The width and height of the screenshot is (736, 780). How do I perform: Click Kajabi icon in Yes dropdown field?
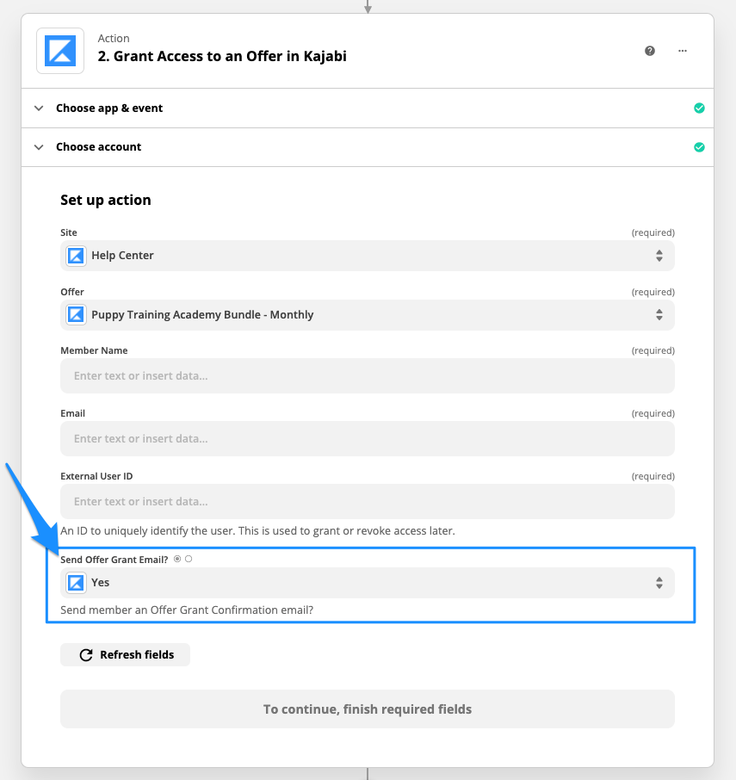[76, 583]
